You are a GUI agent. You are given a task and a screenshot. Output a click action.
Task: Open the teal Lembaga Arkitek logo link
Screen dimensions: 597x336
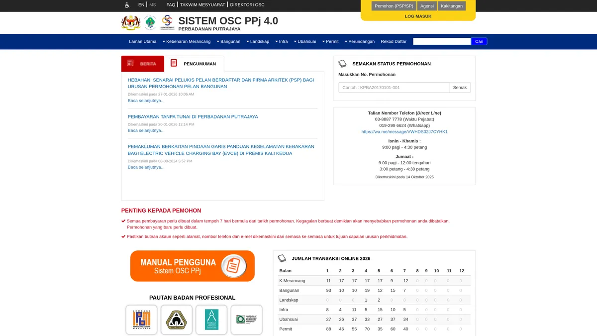211,320
